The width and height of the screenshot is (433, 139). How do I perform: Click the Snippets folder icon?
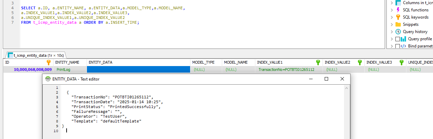click(x=398, y=24)
